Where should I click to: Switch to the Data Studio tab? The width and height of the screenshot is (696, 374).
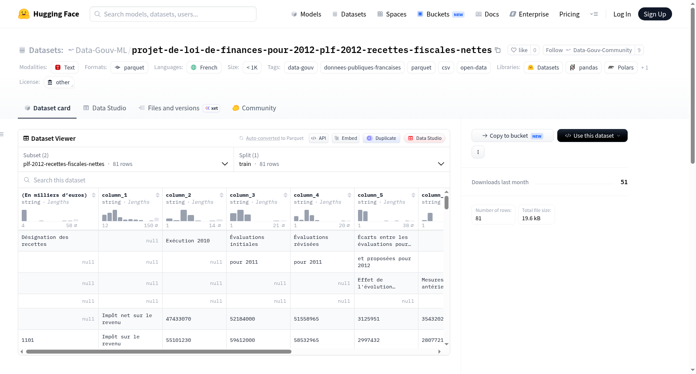(104, 108)
